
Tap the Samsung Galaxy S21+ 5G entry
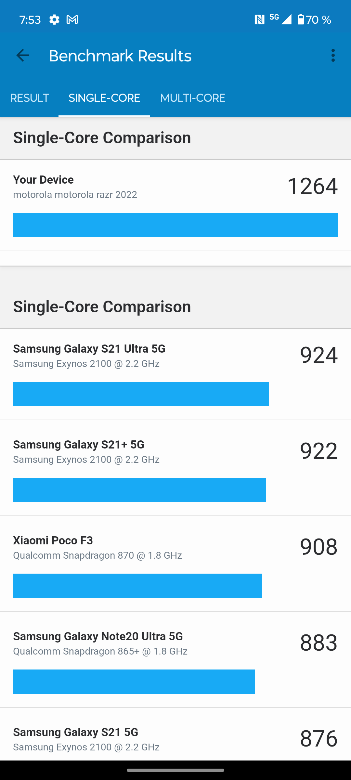[79, 445]
